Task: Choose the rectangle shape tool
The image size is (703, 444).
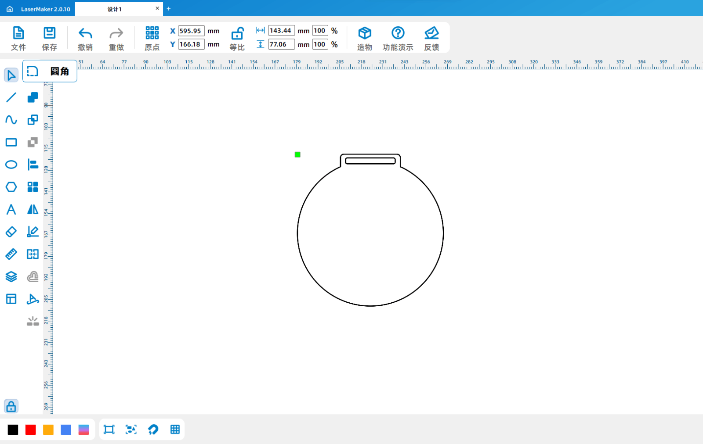Action: (11, 142)
